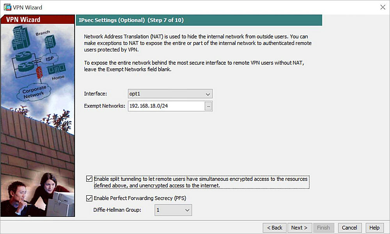The image size is (390, 234).
Task: Advance the wizard with Next
Action: click(x=300, y=227)
